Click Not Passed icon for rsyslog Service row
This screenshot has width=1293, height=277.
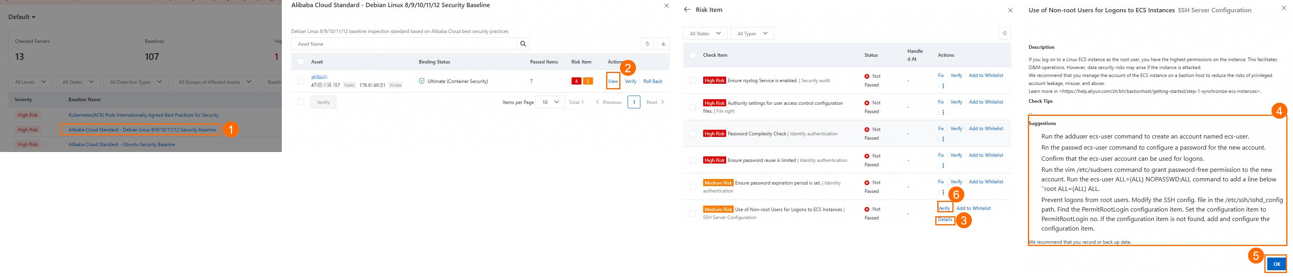867,76
